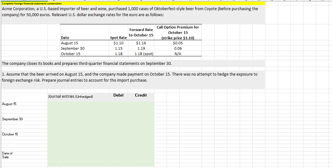Click green account cell in August 15 row

click(x=78, y=104)
